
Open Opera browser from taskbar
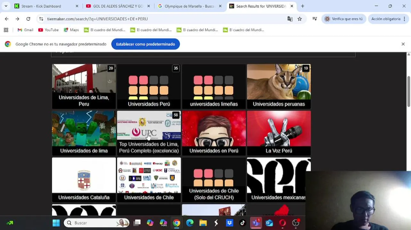point(282,223)
